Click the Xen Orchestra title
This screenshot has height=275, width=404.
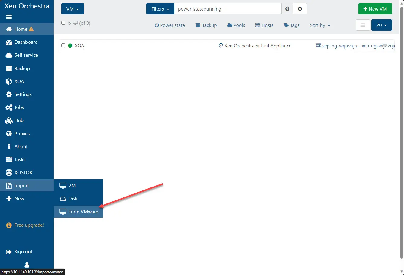pos(27,6)
